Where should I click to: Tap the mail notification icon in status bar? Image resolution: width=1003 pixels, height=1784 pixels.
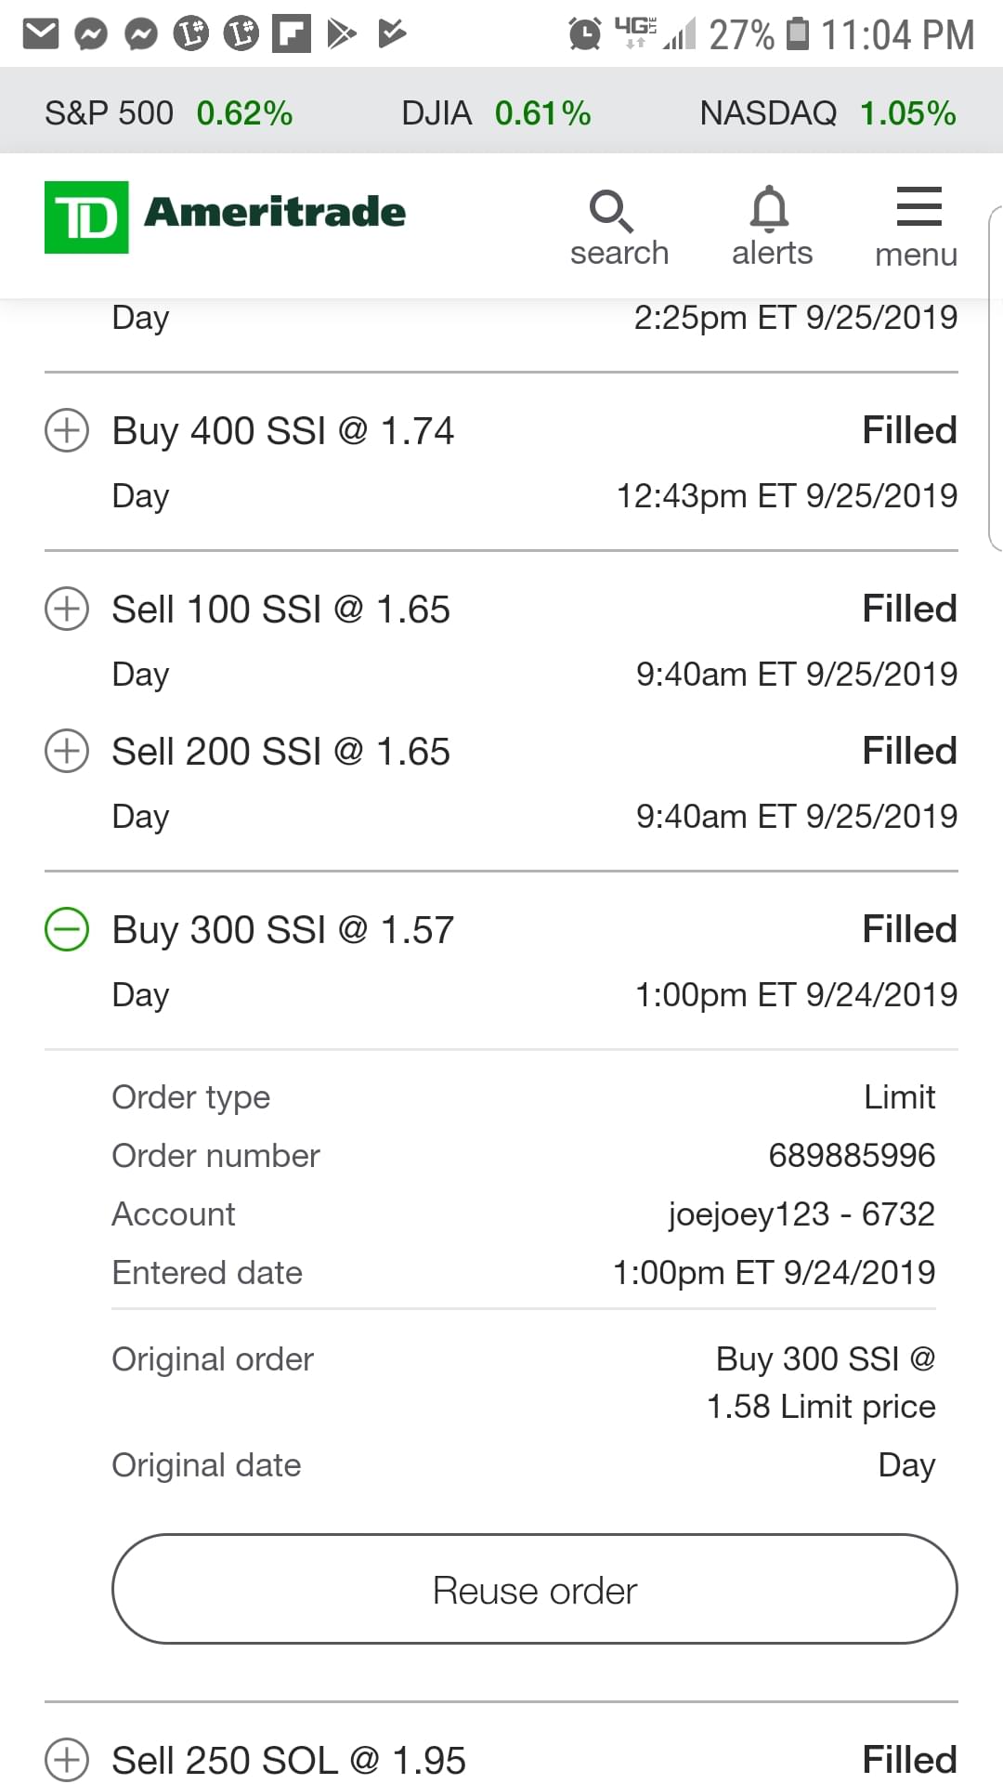pyautogui.click(x=41, y=34)
